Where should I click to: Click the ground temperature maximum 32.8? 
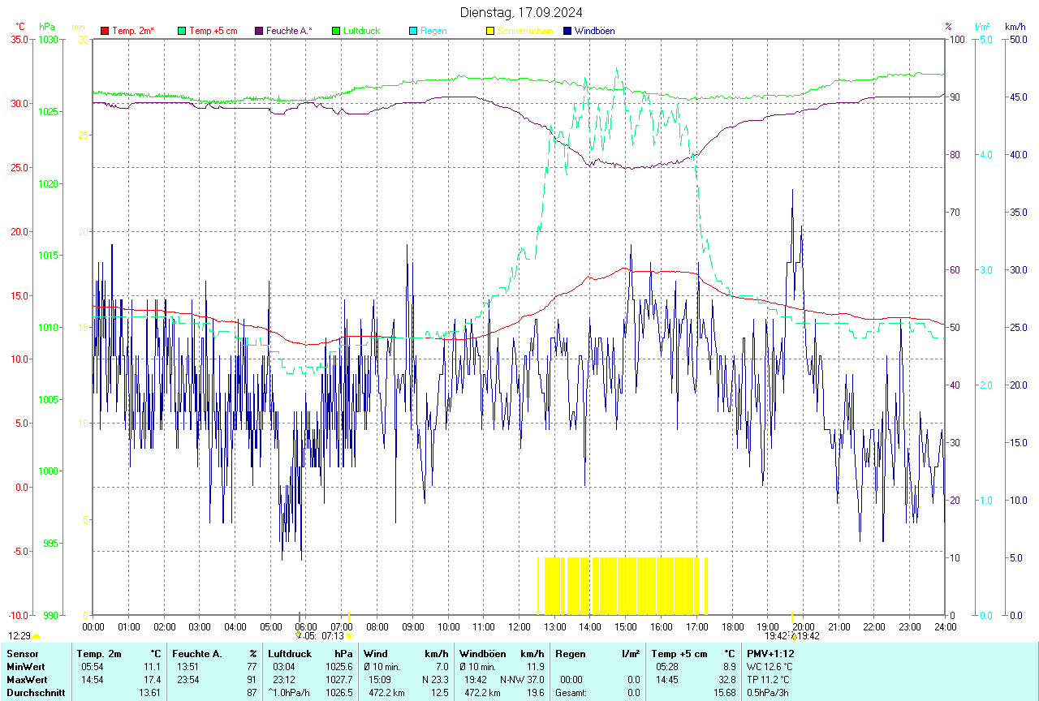click(726, 680)
